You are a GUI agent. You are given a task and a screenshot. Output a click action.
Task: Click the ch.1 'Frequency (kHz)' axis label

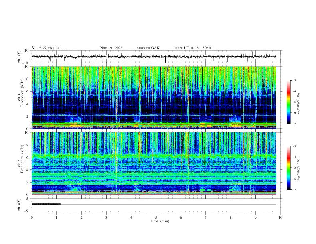[22, 92]
